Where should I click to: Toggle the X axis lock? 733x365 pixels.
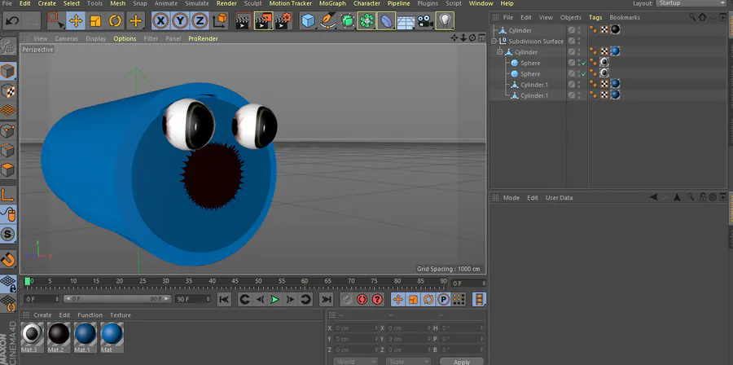(x=160, y=20)
